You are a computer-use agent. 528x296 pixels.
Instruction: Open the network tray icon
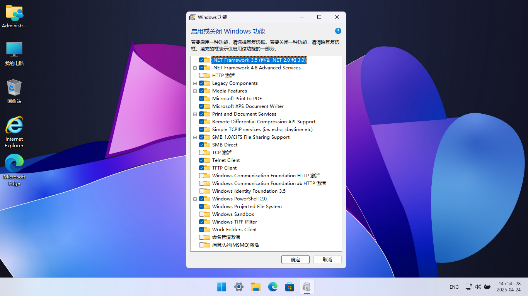(x=469, y=287)
